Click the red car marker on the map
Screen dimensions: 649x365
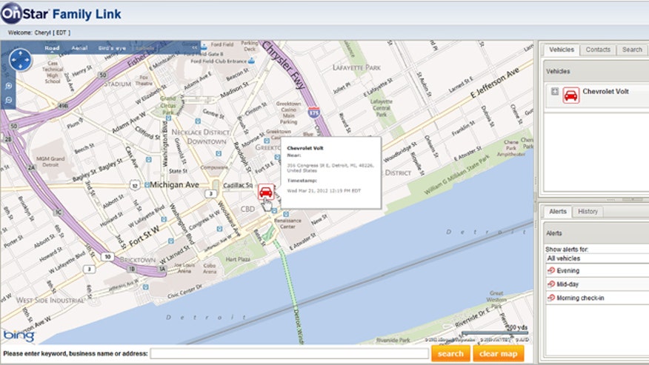pos(266,192)
